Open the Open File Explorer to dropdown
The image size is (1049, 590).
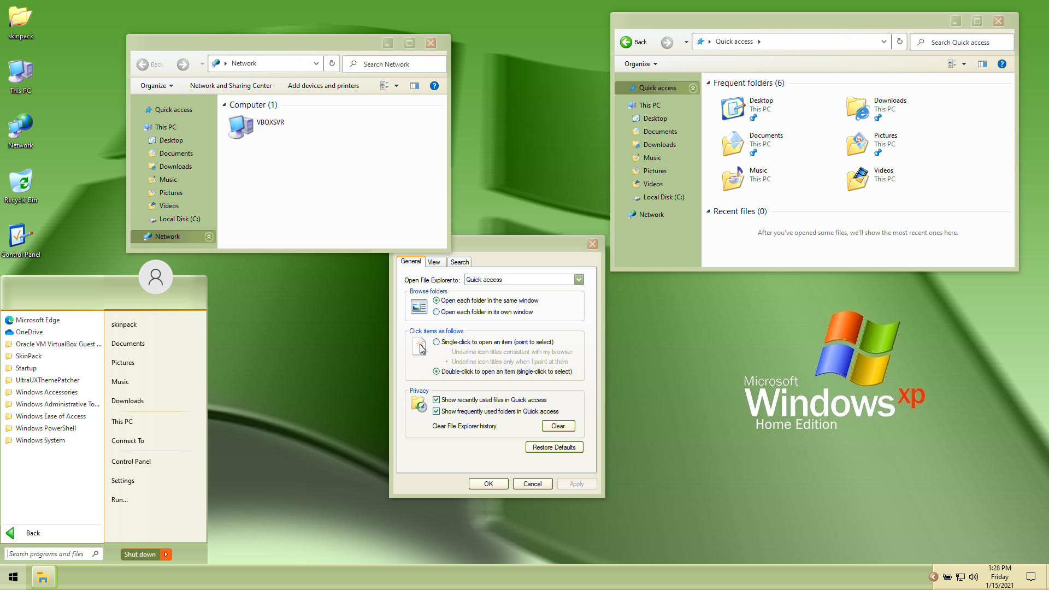pos(579,280)
